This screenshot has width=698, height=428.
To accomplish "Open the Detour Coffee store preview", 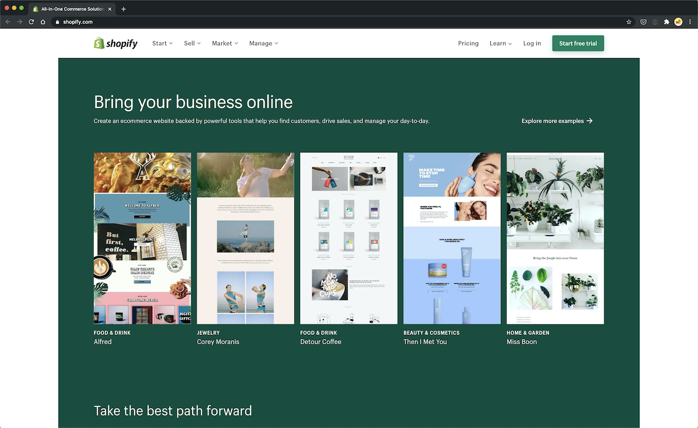I will [x=349, y=238].
